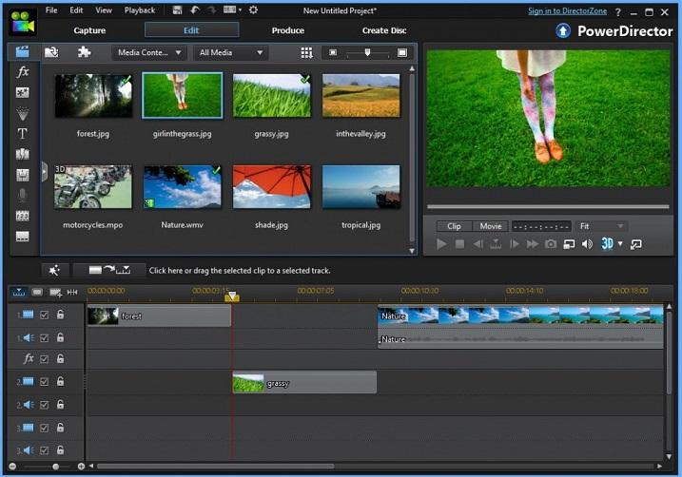The height and width of the screenshot is (477, 682).
Task: Take a snapshot with the camera icon
Action: (550, 244)
